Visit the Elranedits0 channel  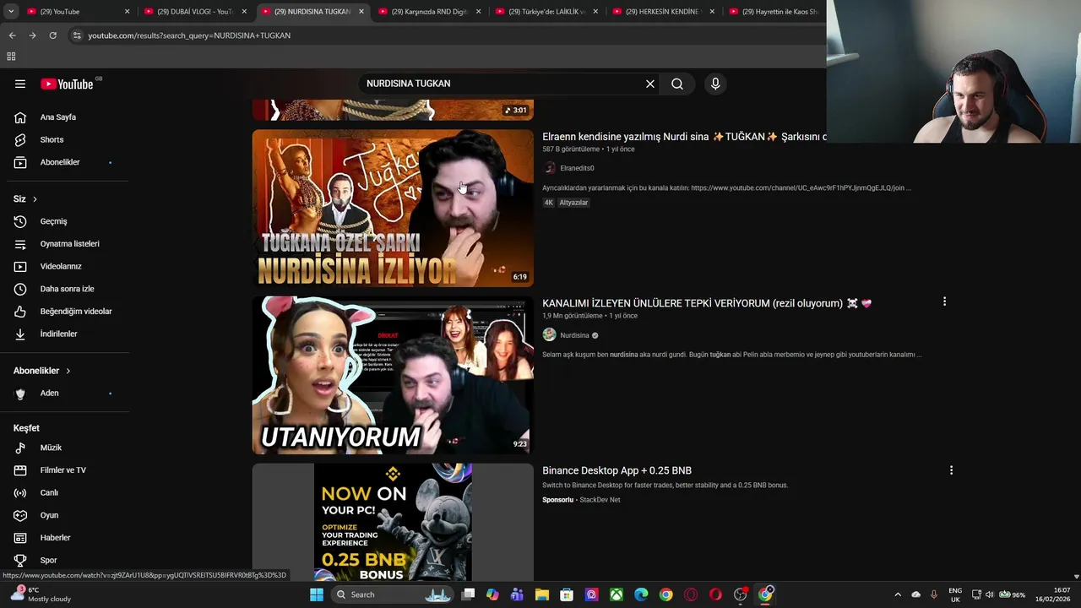tap(577, 168)
